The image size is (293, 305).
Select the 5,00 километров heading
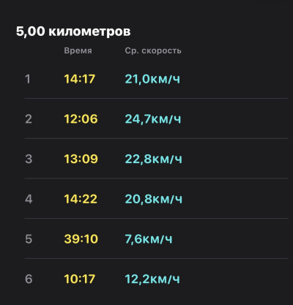coord(73,31)
